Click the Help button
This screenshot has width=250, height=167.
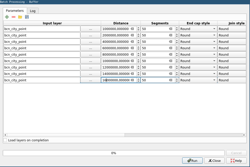pyautogui.click(x=236, y=161)
